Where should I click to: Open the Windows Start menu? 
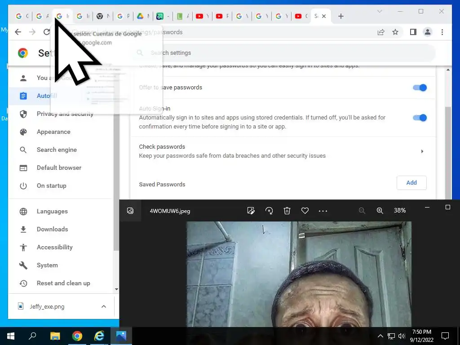coord(11,336)
